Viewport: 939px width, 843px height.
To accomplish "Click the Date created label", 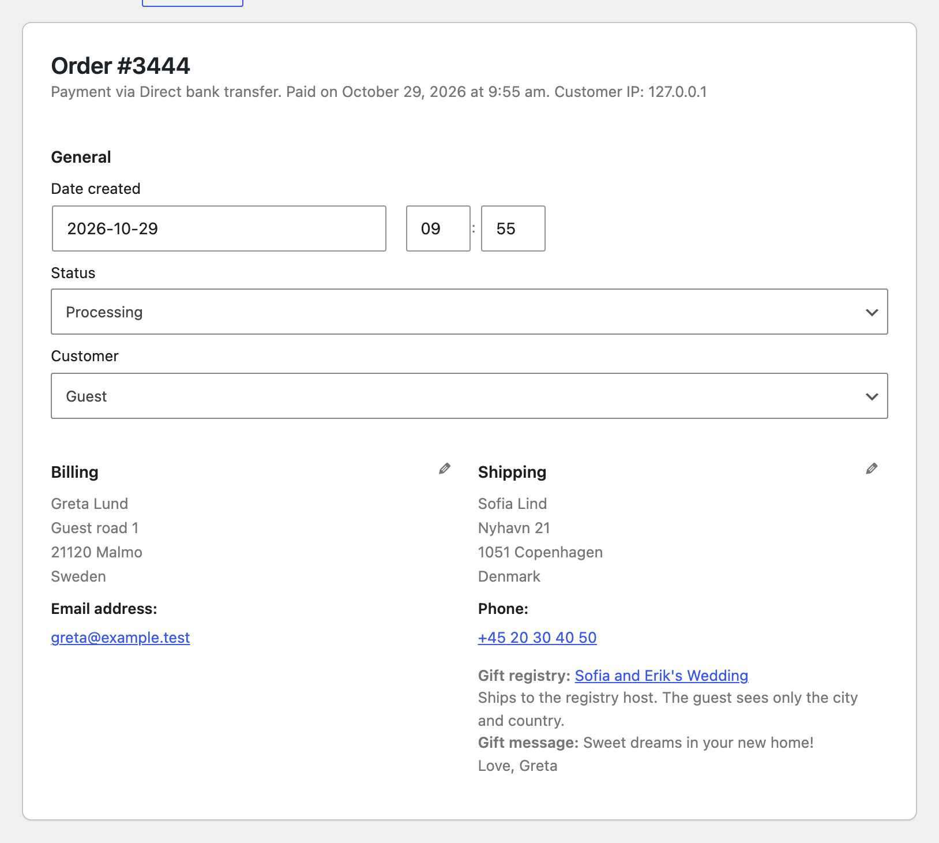I will (96, 189).
